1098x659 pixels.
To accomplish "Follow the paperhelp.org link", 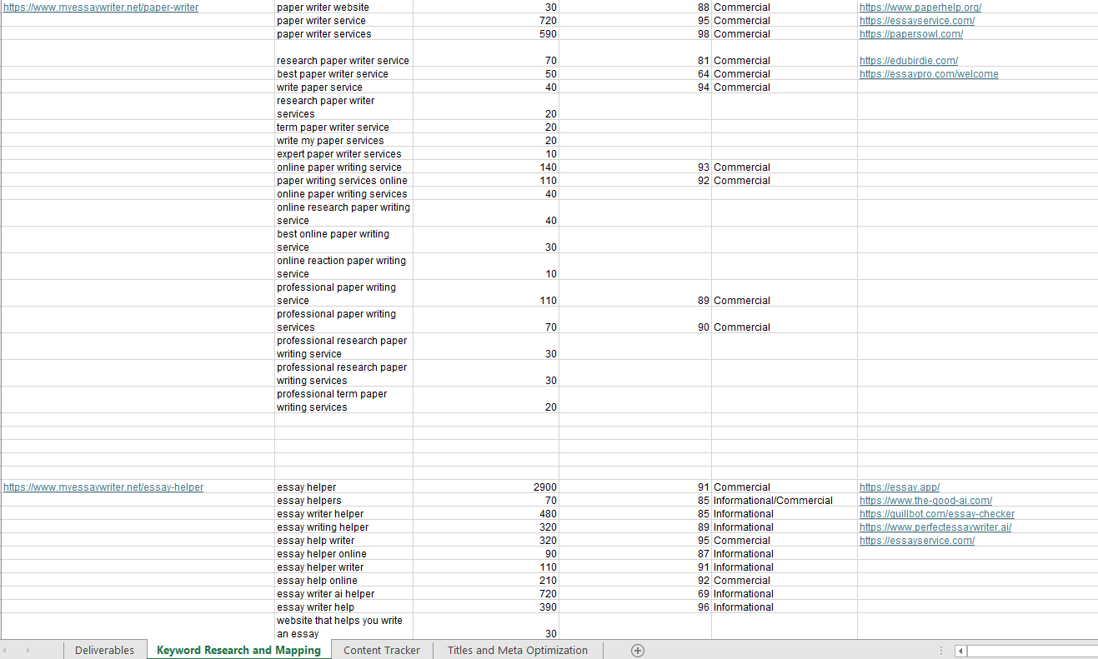I will tap(920, 7).
